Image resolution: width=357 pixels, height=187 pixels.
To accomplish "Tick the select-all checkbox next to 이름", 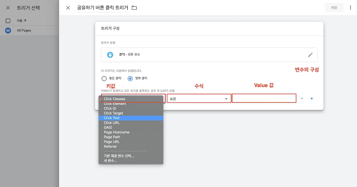I will click(8, 21).
